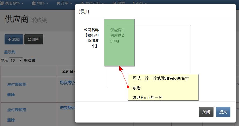Click the 供应商C supplier name link
Screen dimensions: 239x126
click(67, 82)
